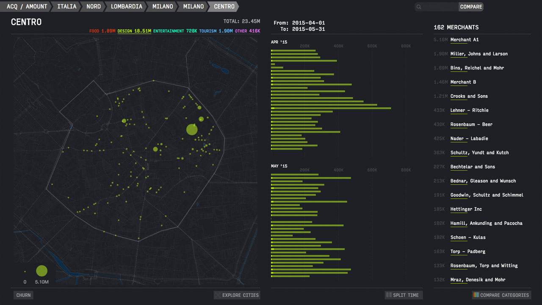
Task: Select Rosenbaum – Beer merchant
Action: click(x=471, y=125)
